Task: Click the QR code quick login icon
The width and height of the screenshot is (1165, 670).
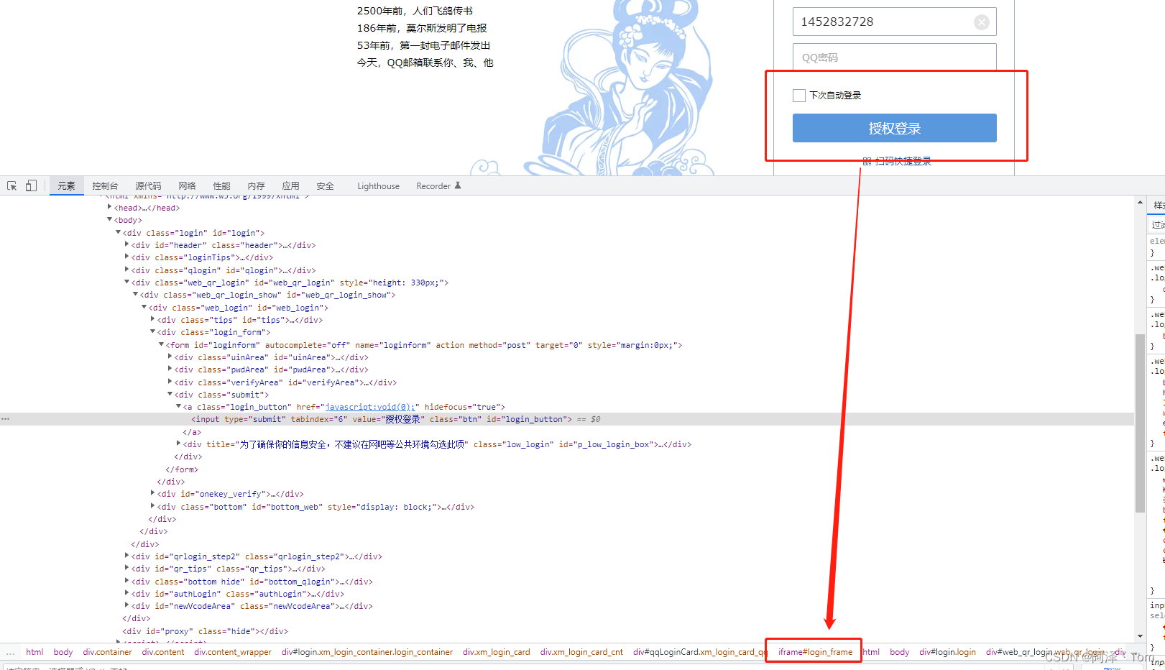Action: pyautogui.click(x=867, y=162)
